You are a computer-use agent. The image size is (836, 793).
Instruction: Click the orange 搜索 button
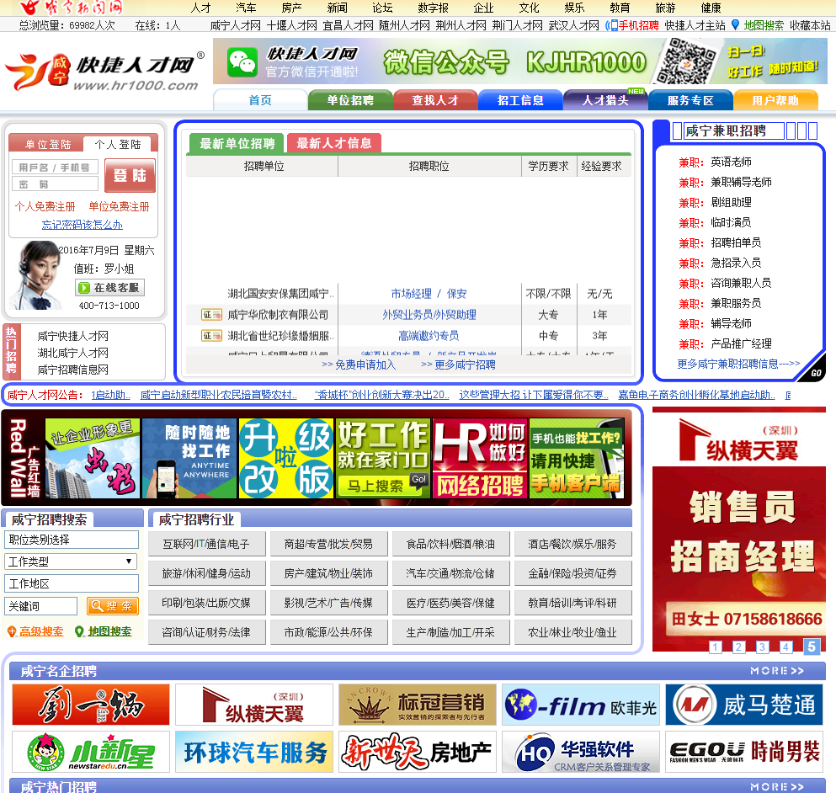(x=113, y=606)
